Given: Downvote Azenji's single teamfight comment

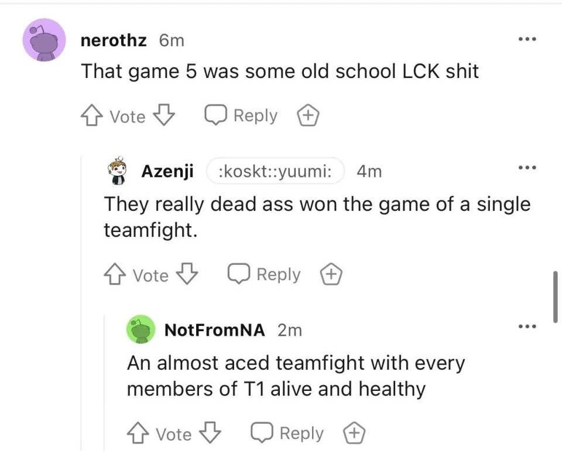Looking at the screenshot, I should pos(187,275).
